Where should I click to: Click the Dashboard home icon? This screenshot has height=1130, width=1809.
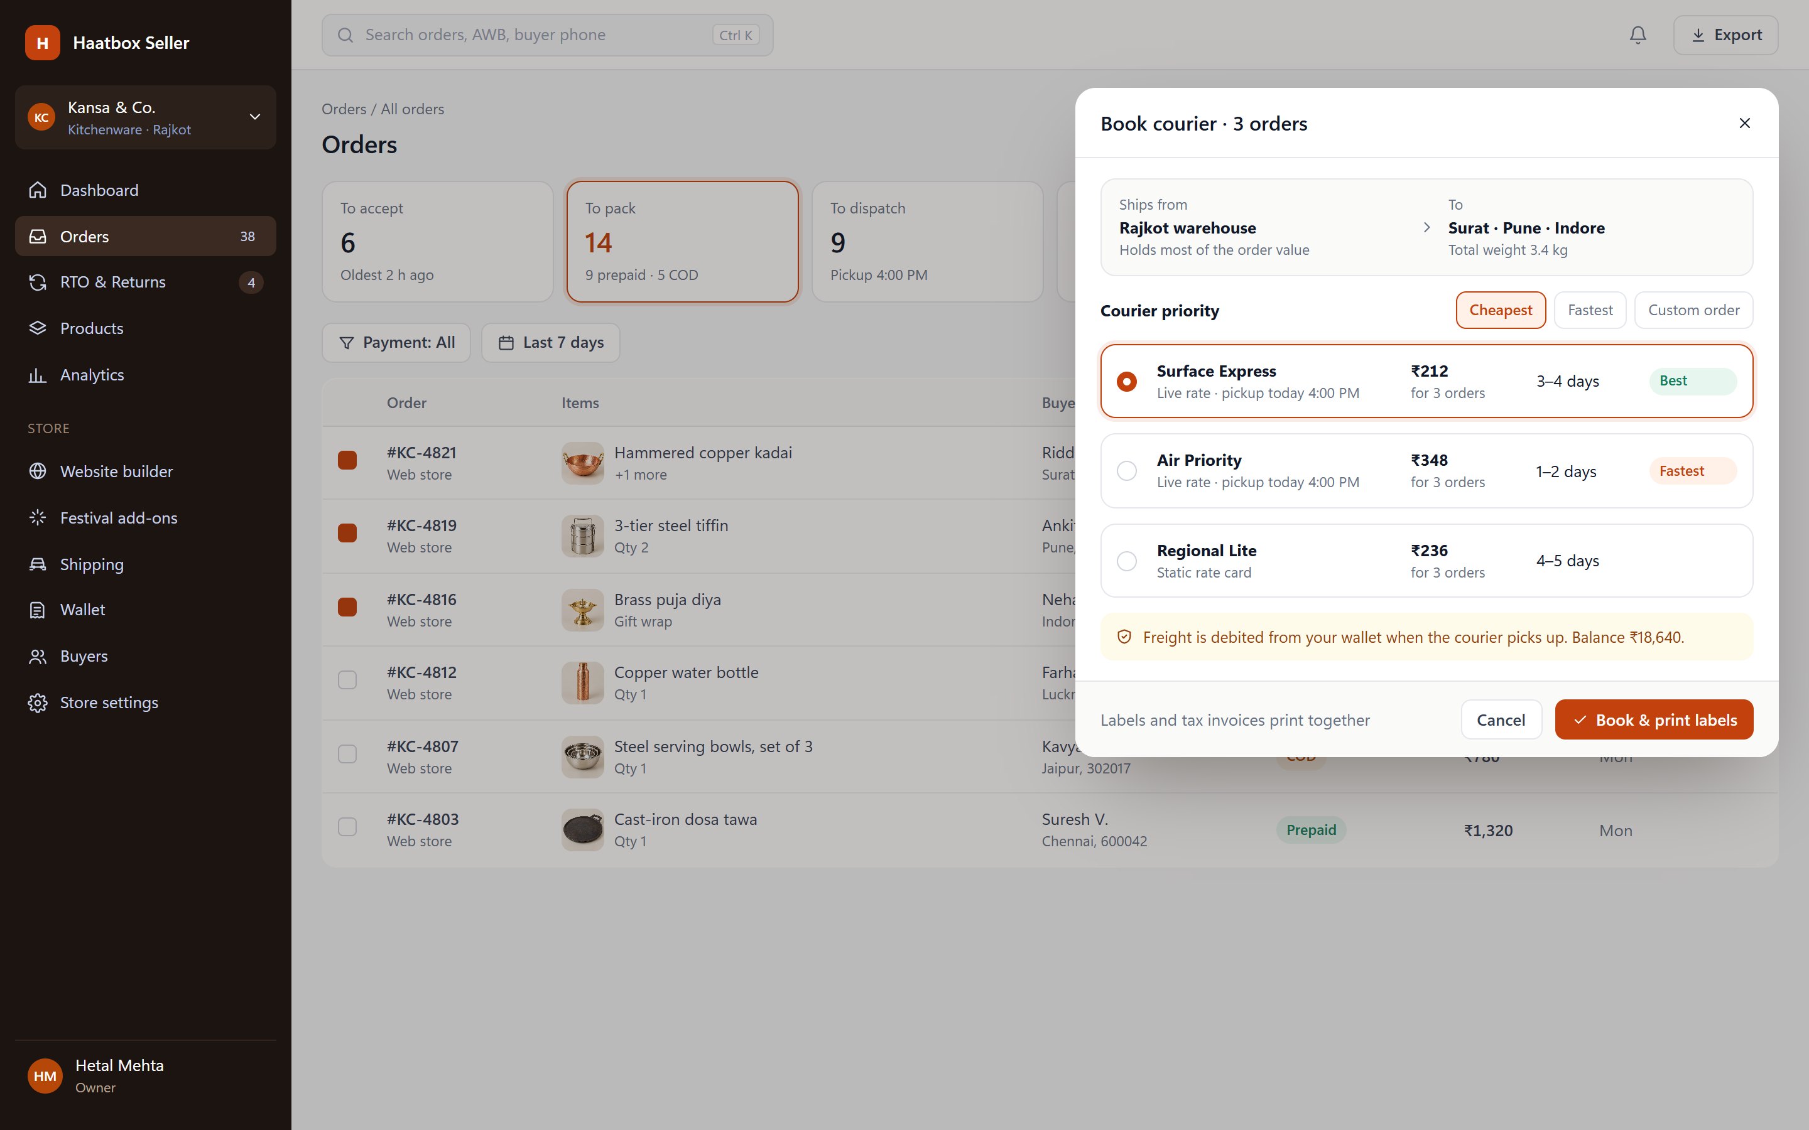click(x=38, y=190)
